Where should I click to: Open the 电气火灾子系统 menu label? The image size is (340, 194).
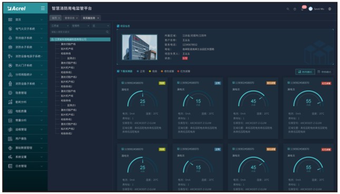coord(25,29)
